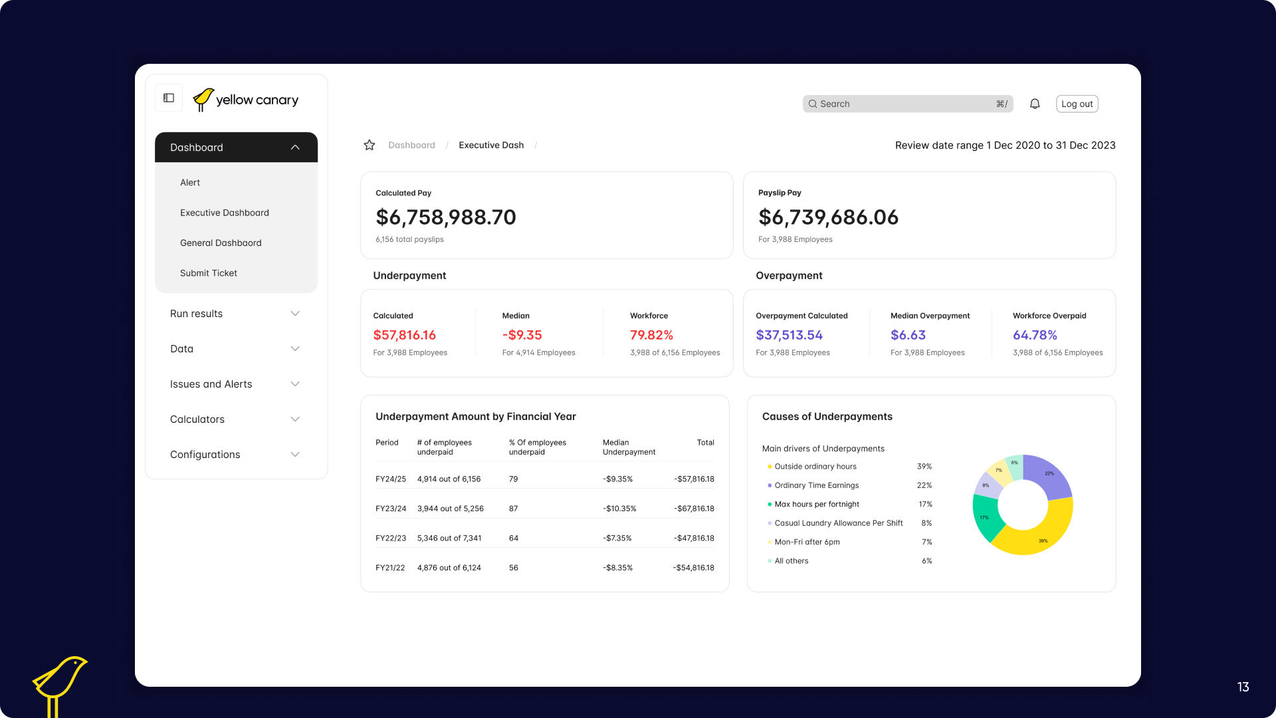Click the Log out button
The height and width of the screenshot is (718, 1276).
tap(1077, 104)
